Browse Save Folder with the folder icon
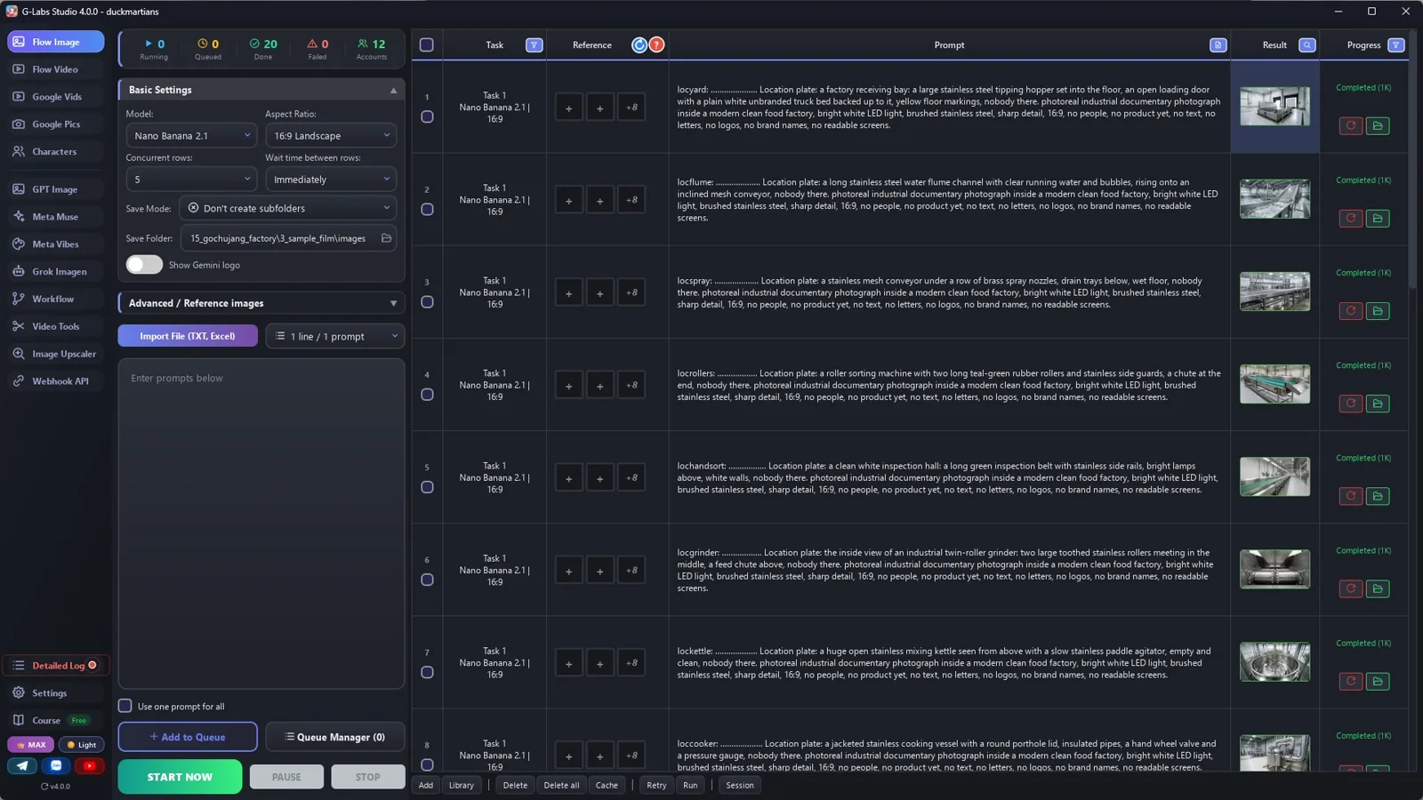1423x800 pixels. click(386, 238)
